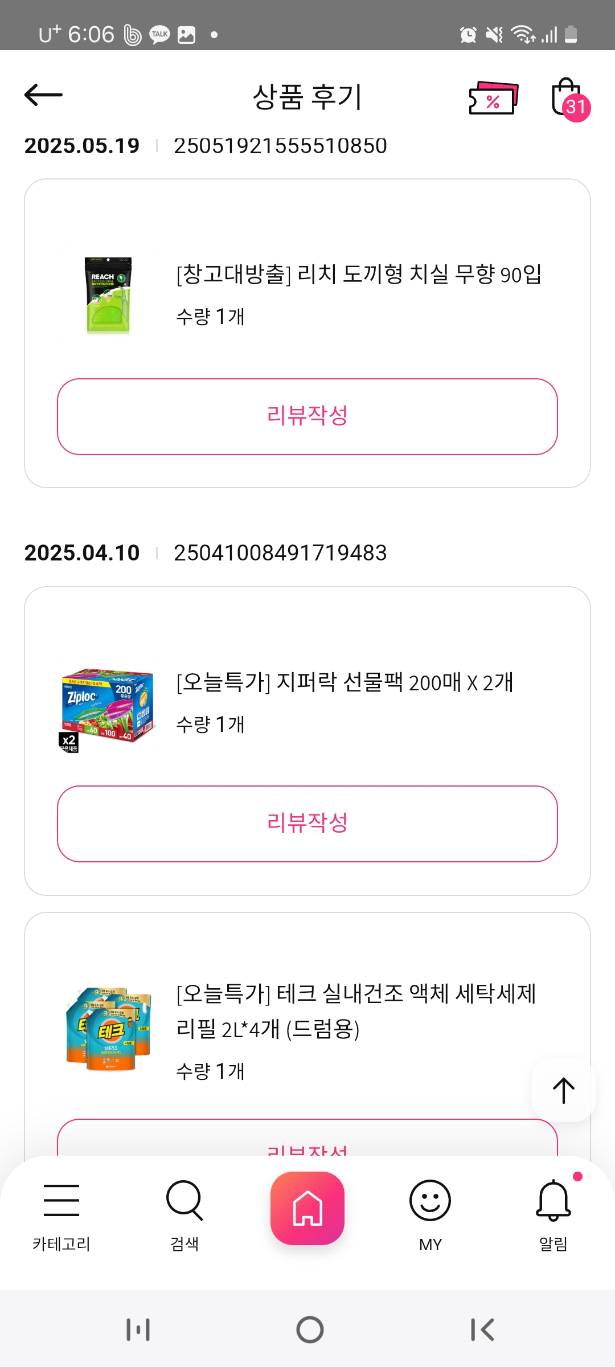Tap the REACH floss product thumbnail
The width and height of the screenshot is (615, 1367).
pyautogui.click(x=108, y=294)
